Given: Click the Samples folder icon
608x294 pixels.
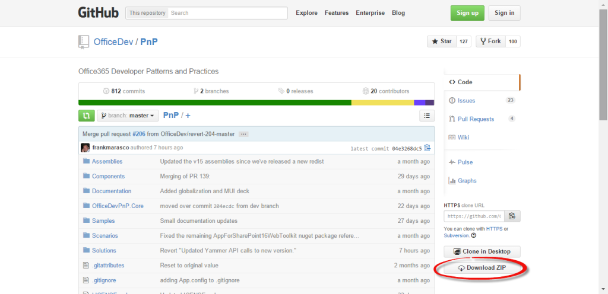Looking at the screenshot, I should point(86,220).
